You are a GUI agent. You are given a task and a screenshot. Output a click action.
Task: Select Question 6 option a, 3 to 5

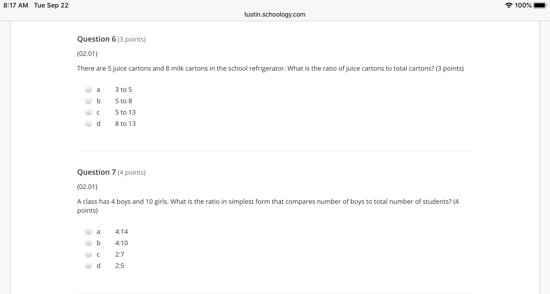(88, 89)
